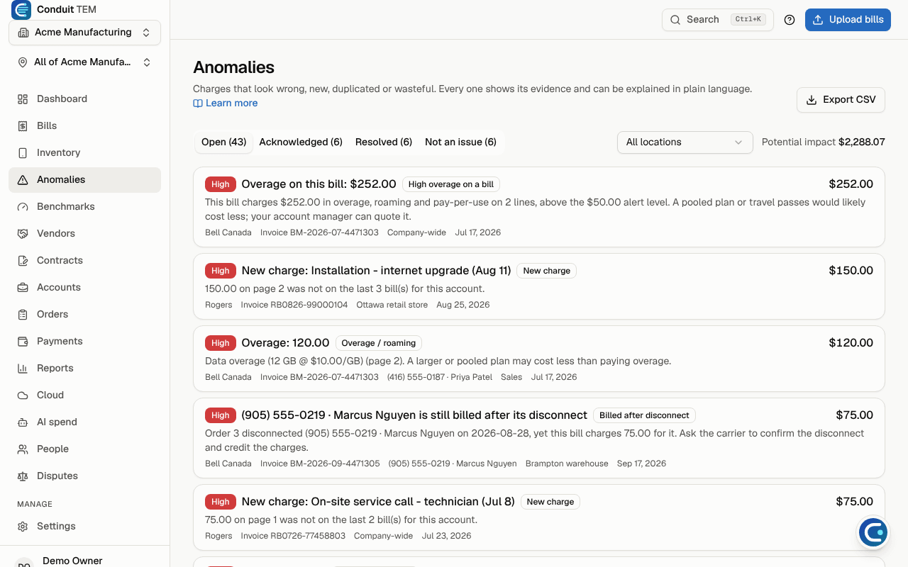
Task: Click the Reports bar chart icon
Action: point(23,369)
